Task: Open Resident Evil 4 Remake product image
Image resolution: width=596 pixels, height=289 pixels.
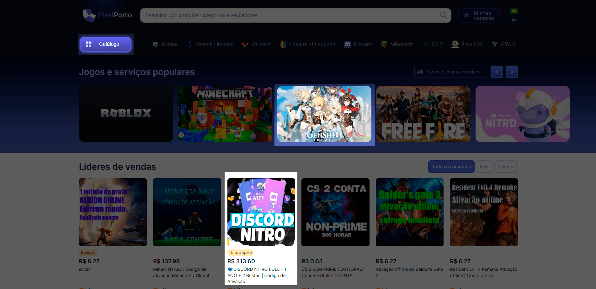Action: 484,212
